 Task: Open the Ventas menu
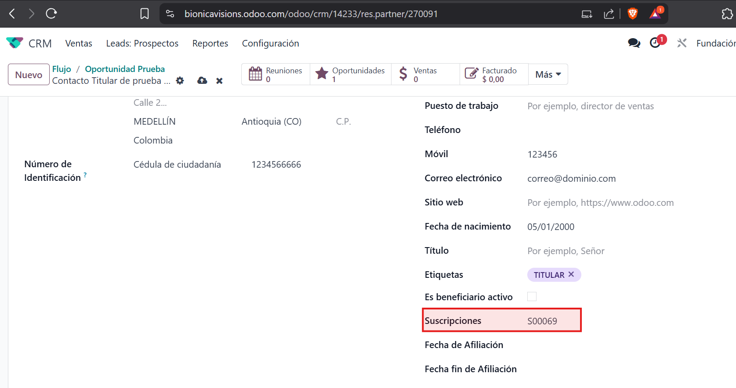coord(79,43)
